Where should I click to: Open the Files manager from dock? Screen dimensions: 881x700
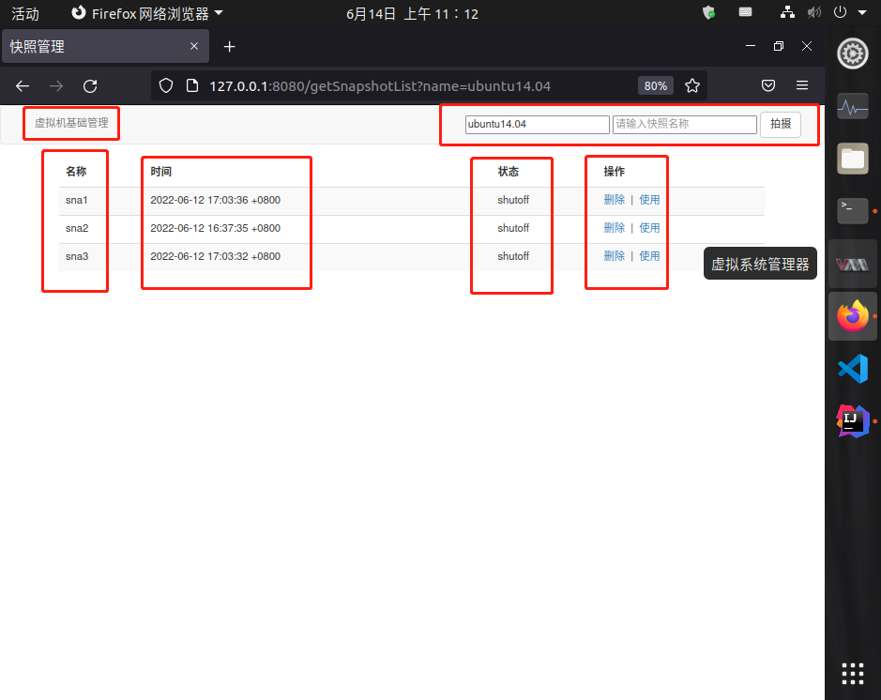click(852, 159)
